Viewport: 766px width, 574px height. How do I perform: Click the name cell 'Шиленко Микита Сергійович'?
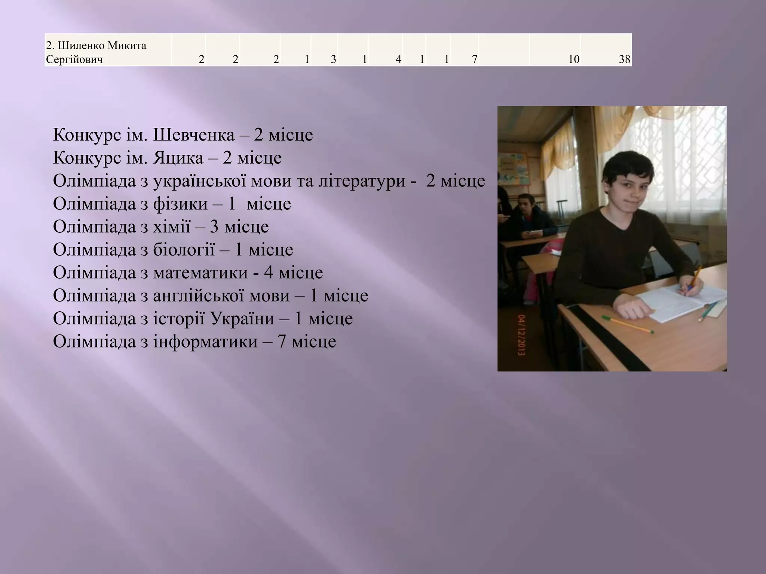tap(108, 50)
